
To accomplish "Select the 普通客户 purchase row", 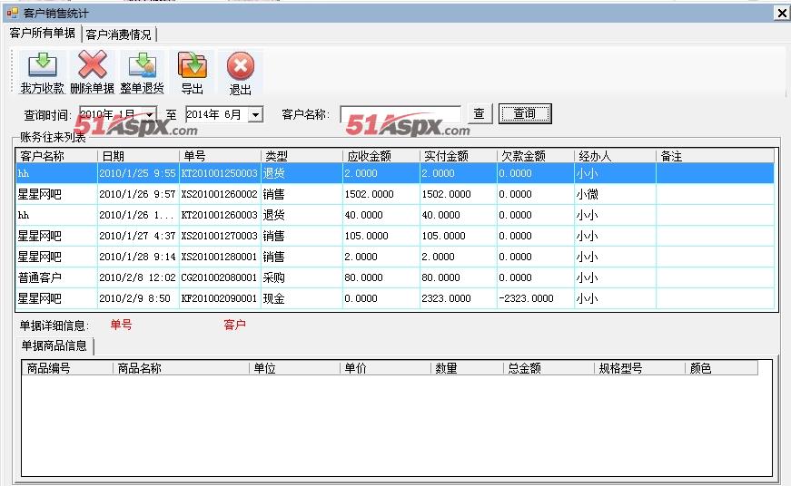I will click(220, 277).
